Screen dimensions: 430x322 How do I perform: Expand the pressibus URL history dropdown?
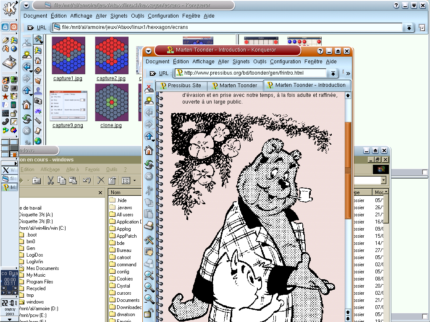point(333,73)
